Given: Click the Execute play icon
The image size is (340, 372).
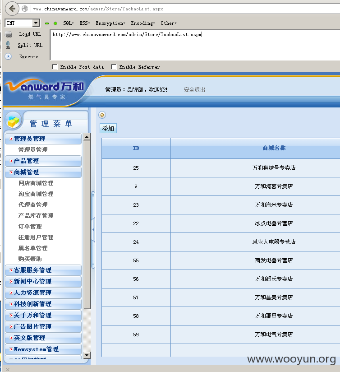Looking at the screenshot, I should pos(8,56).
